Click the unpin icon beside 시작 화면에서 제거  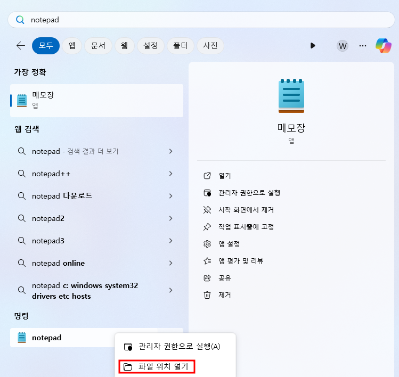click(207, 210)
